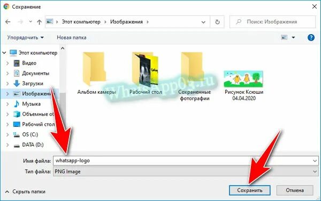Click the 'Сохранить' button
The image size is (321, 201).
(249, 190)
